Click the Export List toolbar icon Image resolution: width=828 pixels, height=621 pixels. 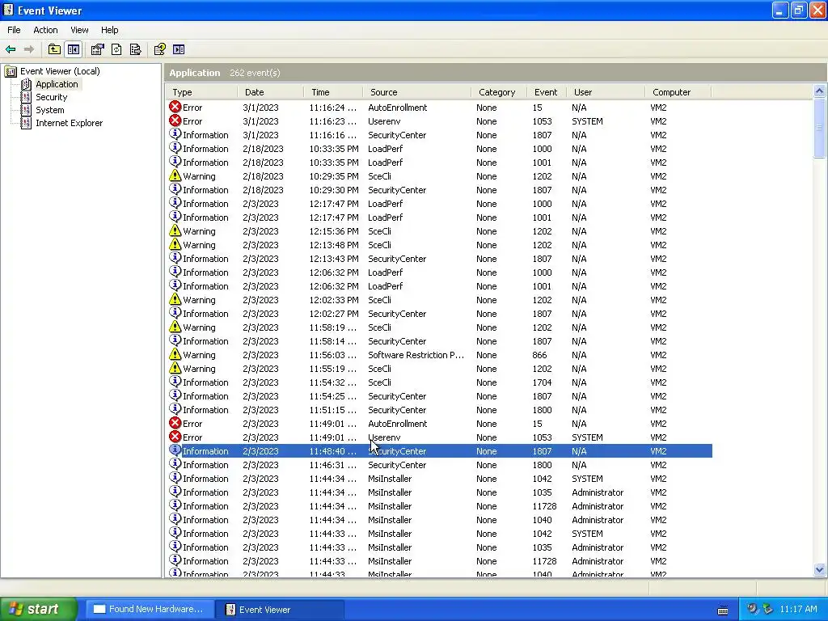pyautogui.click(x=135, y=49)
